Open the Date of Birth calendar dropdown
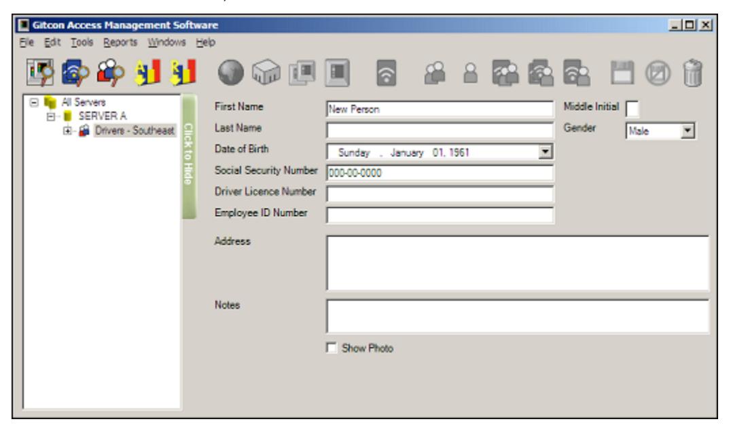 [545, 151]
